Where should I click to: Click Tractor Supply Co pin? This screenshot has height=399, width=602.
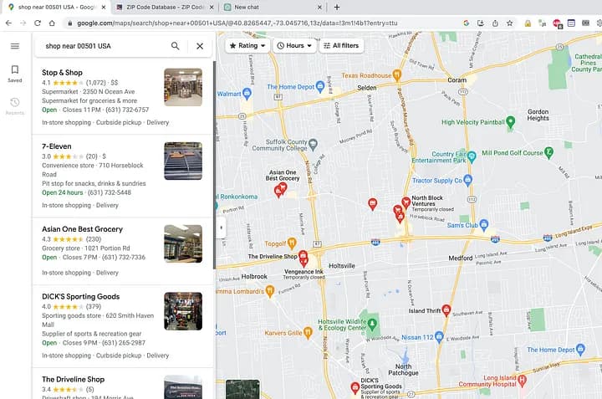467,180
